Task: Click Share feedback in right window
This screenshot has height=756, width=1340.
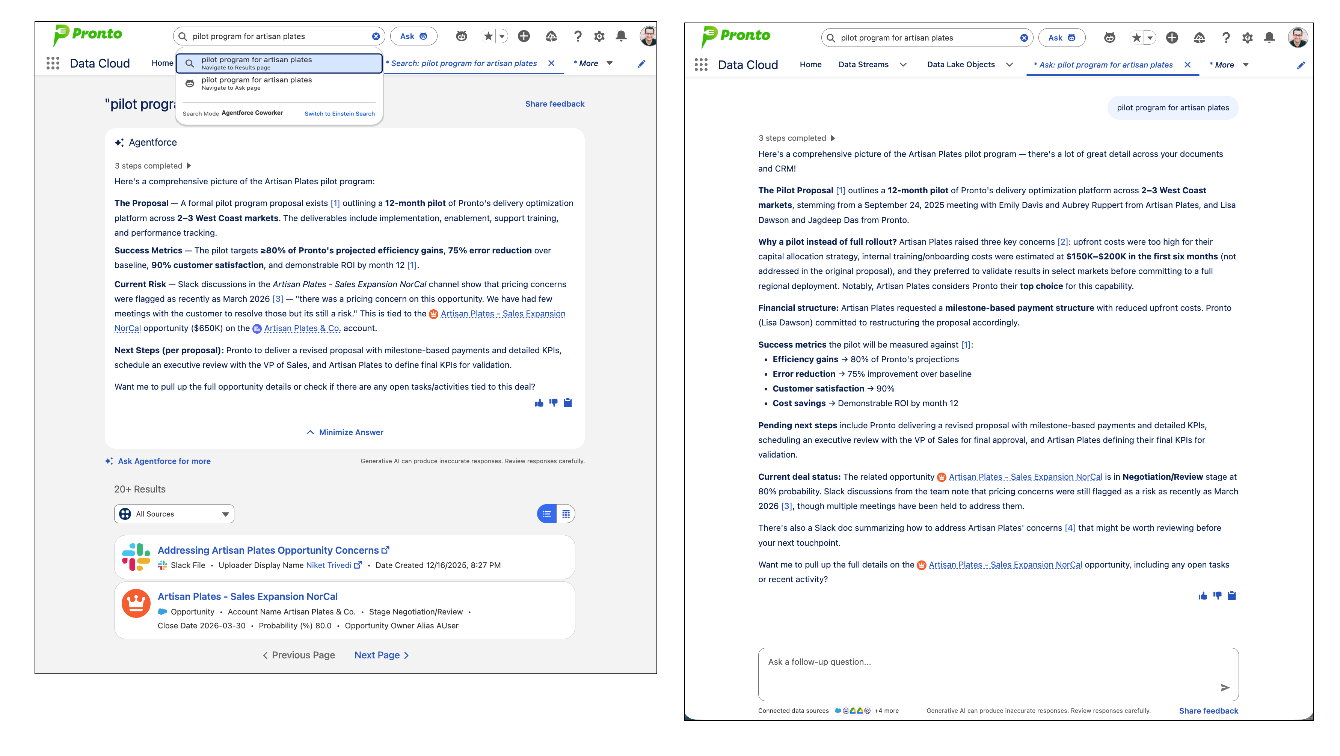Action: click(x=1209, y=711)
